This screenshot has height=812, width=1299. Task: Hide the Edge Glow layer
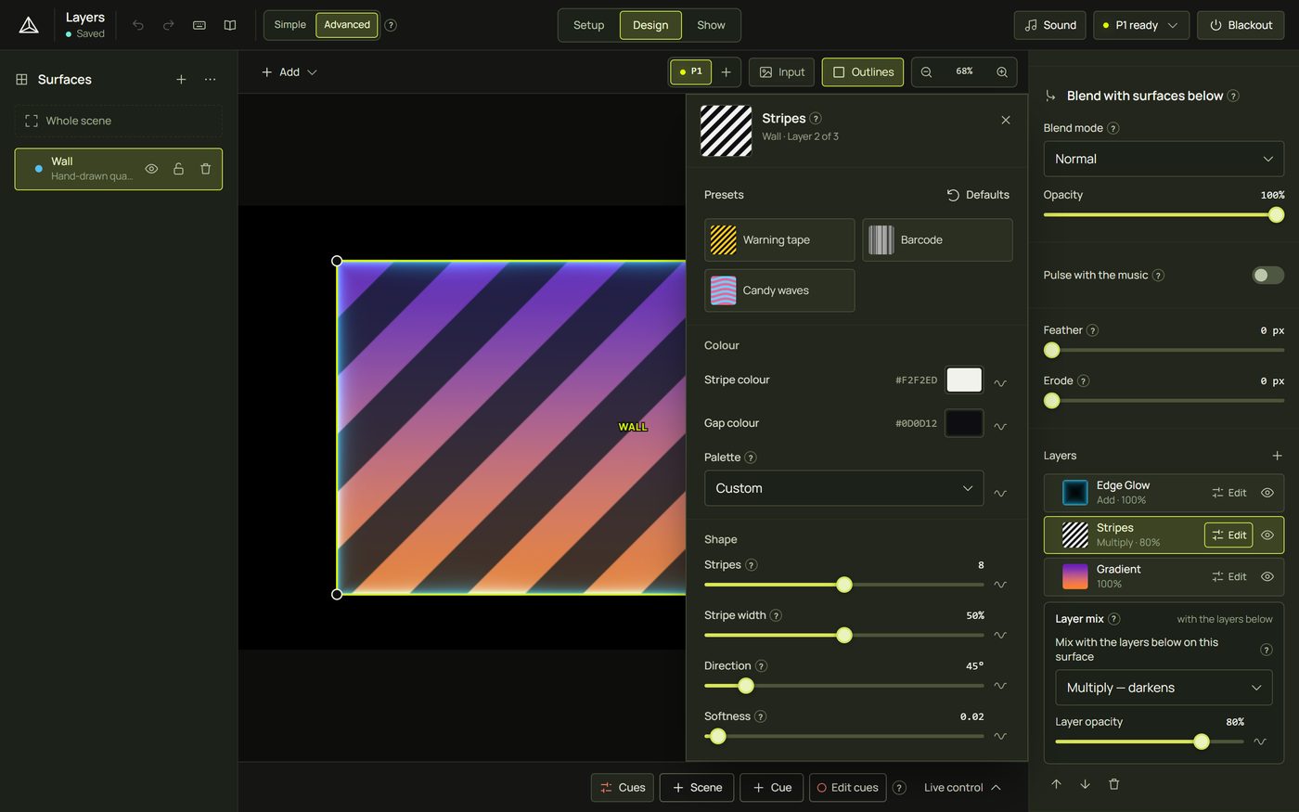[x=1267, y=493]
